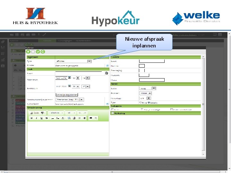The width and height of the screenshot is (231, 173).
Task: Click the briefcase icon in left sidebar
Action: pos(3,66)
